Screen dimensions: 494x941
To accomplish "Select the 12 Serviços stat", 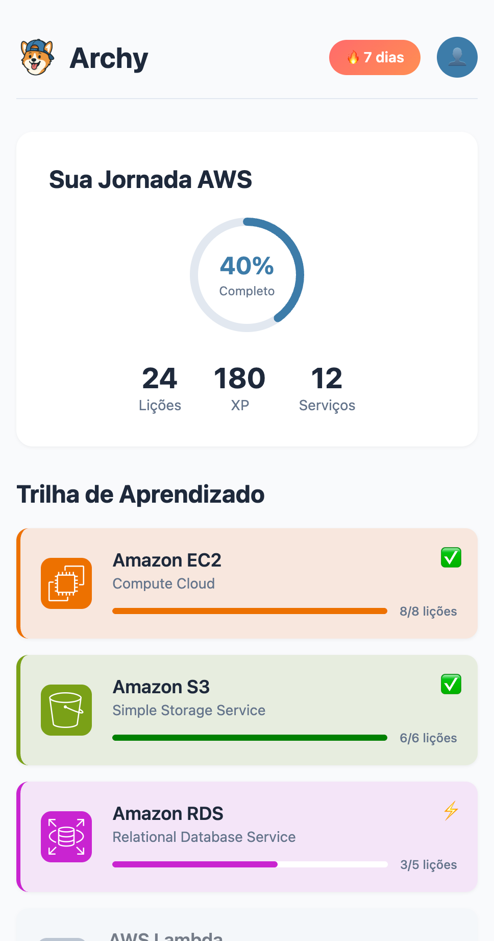I will click(x=327, y=388).
